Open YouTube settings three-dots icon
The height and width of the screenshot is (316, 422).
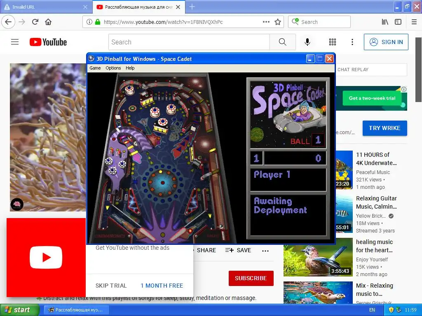pos(352,42)
